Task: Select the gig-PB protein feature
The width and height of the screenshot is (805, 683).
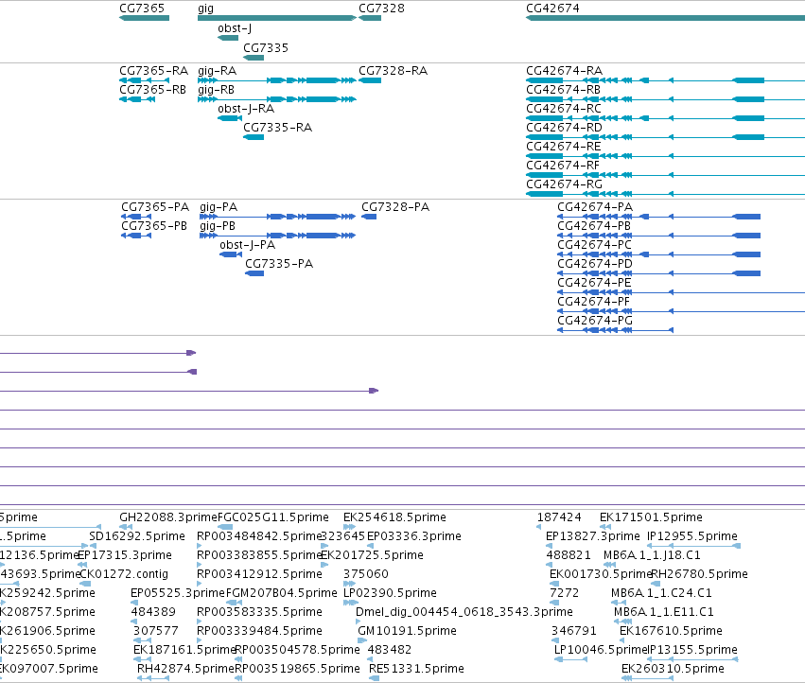Action: [278, 236]
